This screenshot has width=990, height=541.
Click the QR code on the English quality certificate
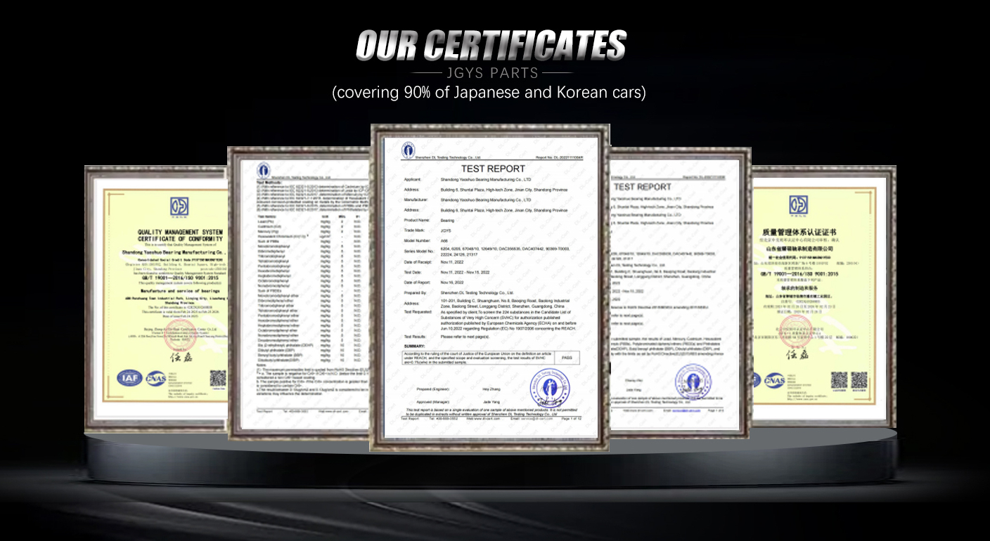[219, 378]
